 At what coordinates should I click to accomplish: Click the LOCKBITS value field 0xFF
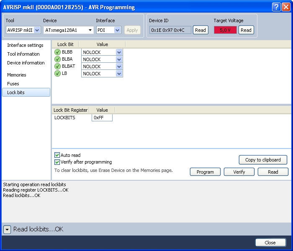(x=102, y=118)
